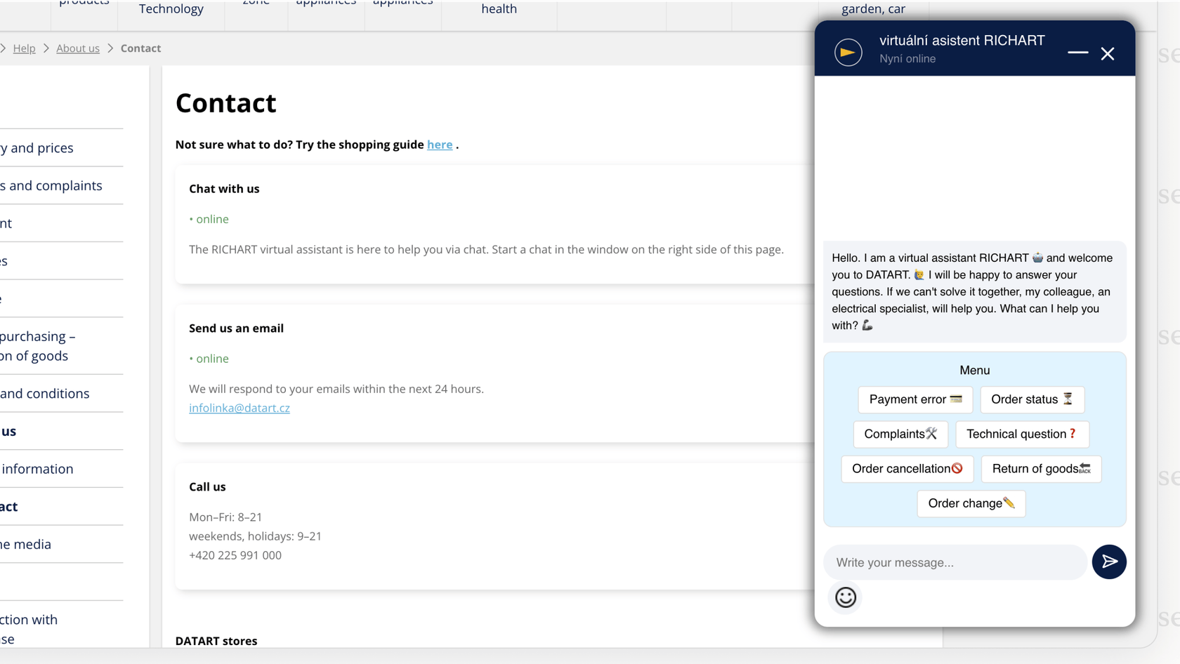Open Help from the breadcrumb
Image resolution: width=1180 pixels, height=664 pixels.
click(24, 48)
